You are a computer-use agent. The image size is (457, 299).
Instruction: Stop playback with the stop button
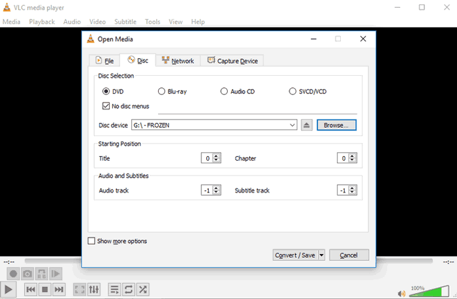tap(44, 289)
